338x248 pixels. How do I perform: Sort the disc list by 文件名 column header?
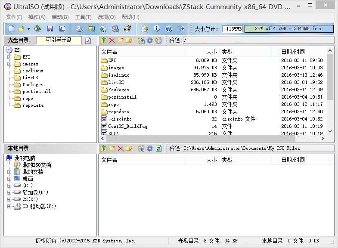(x=142, y=52)
